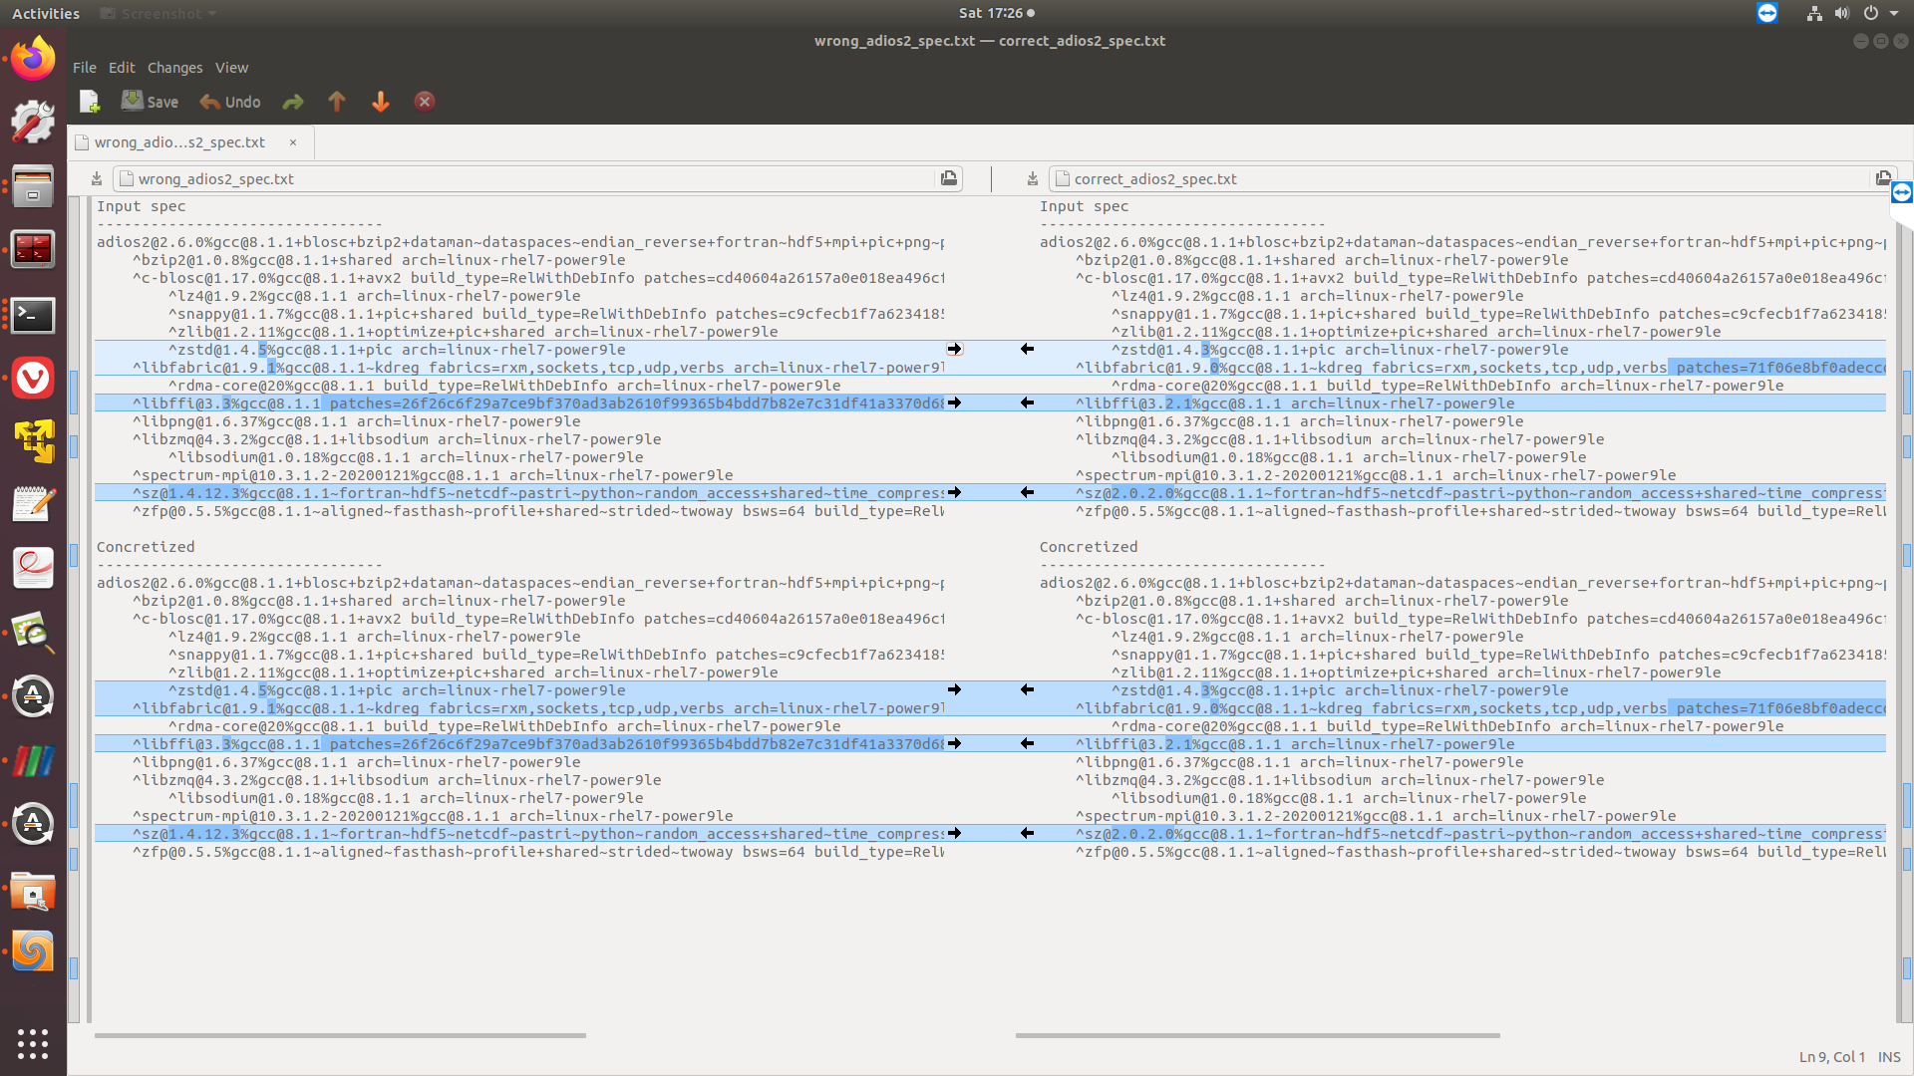
Task: Push the libffi change to the right pane
Action: (954, 403)
